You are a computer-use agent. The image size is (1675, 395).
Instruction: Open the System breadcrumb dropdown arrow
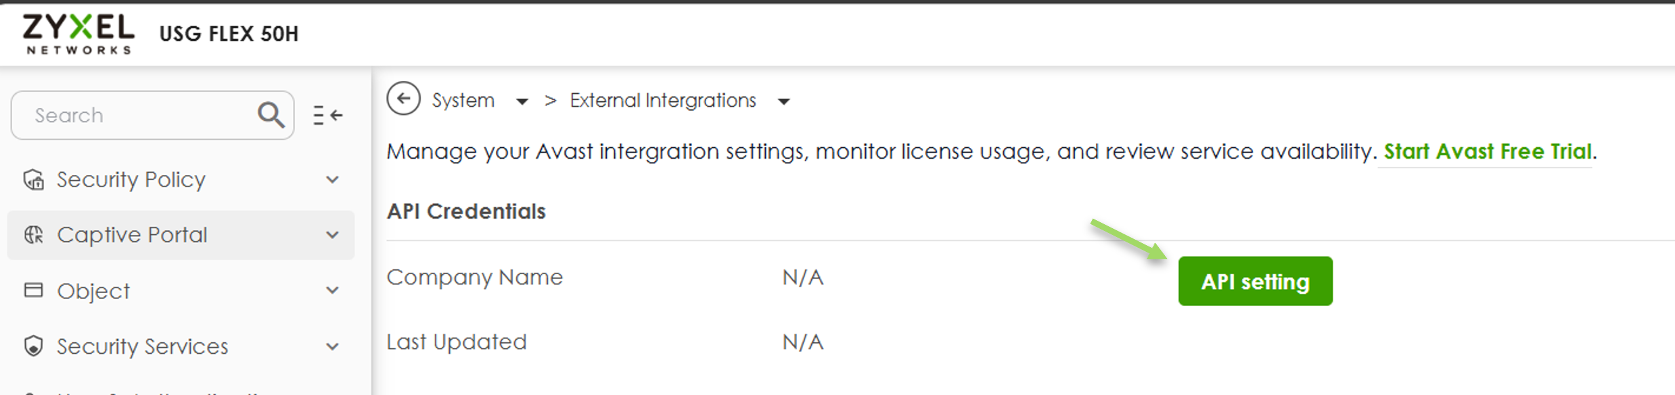pyautogui.click(x=522, y=102)
